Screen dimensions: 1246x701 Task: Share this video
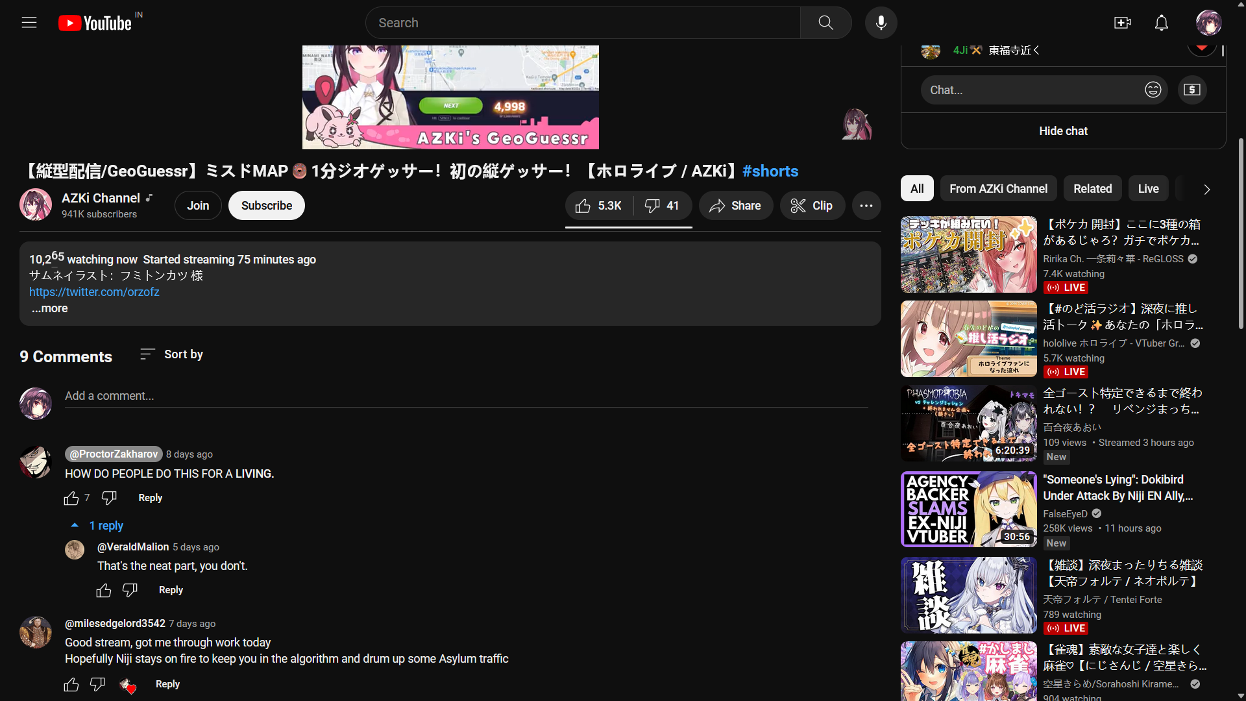tap(735, 206)
